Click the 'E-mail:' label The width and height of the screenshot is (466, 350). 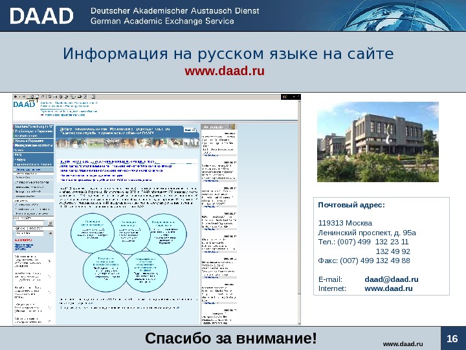[330, 279]
